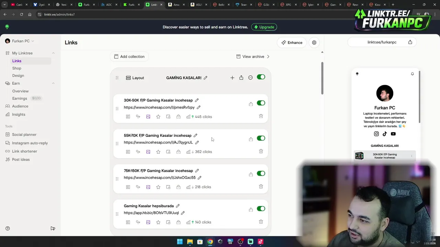Open announcements megaphone icon in sidebar
440x247 pixels.
[53, 228]
